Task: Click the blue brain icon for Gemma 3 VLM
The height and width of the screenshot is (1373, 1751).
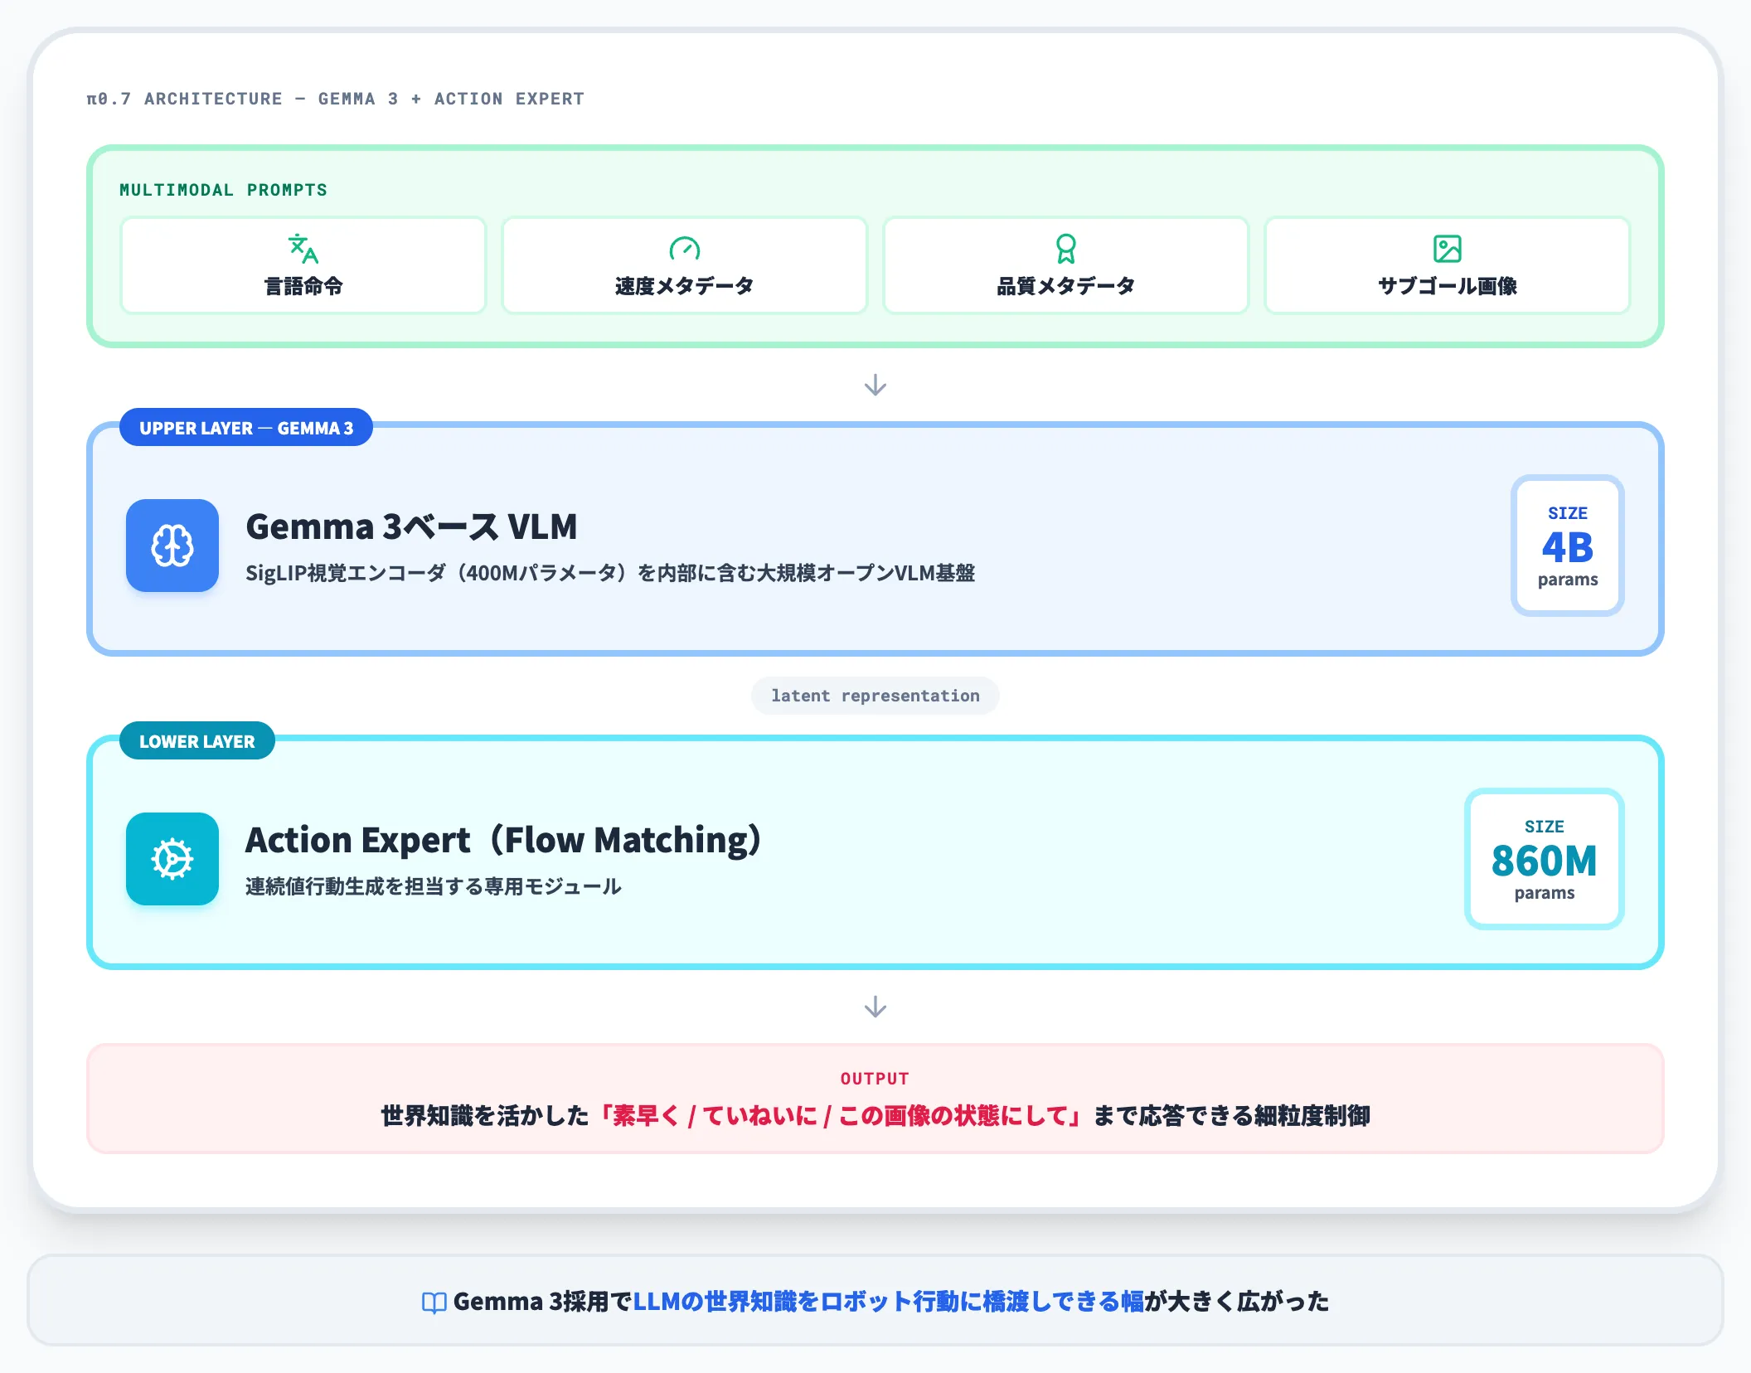Action: pos(172,546)
